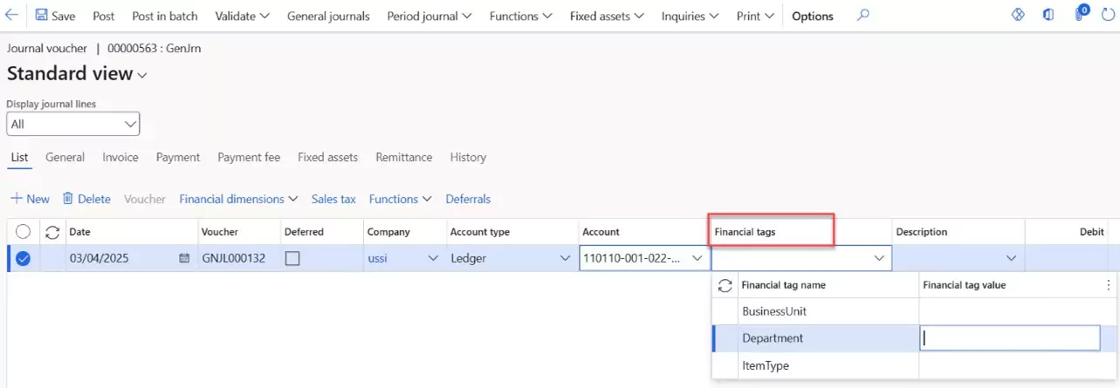The width and height of the screenshot is (1120, 388).
Task: Click the refresh icon in Financial tag popup
Action: click(x=724, y=285)
